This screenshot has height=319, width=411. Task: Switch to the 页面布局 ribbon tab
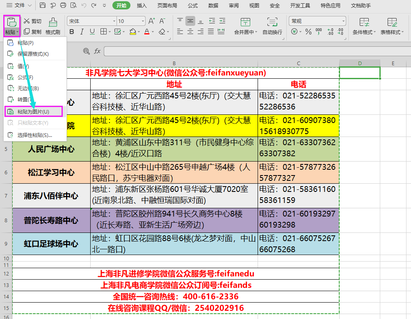[167, 5]
